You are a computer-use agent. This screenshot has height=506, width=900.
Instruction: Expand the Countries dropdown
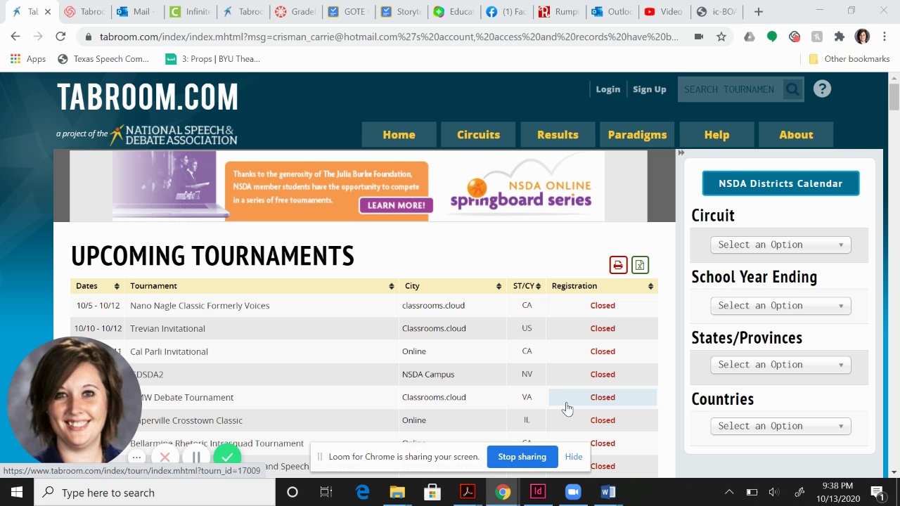pos(780,426)
